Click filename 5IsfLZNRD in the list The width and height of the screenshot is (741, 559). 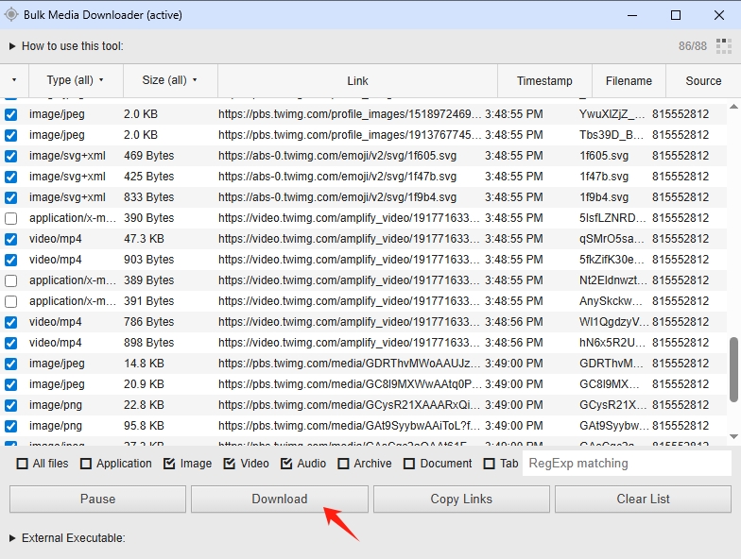612,218
